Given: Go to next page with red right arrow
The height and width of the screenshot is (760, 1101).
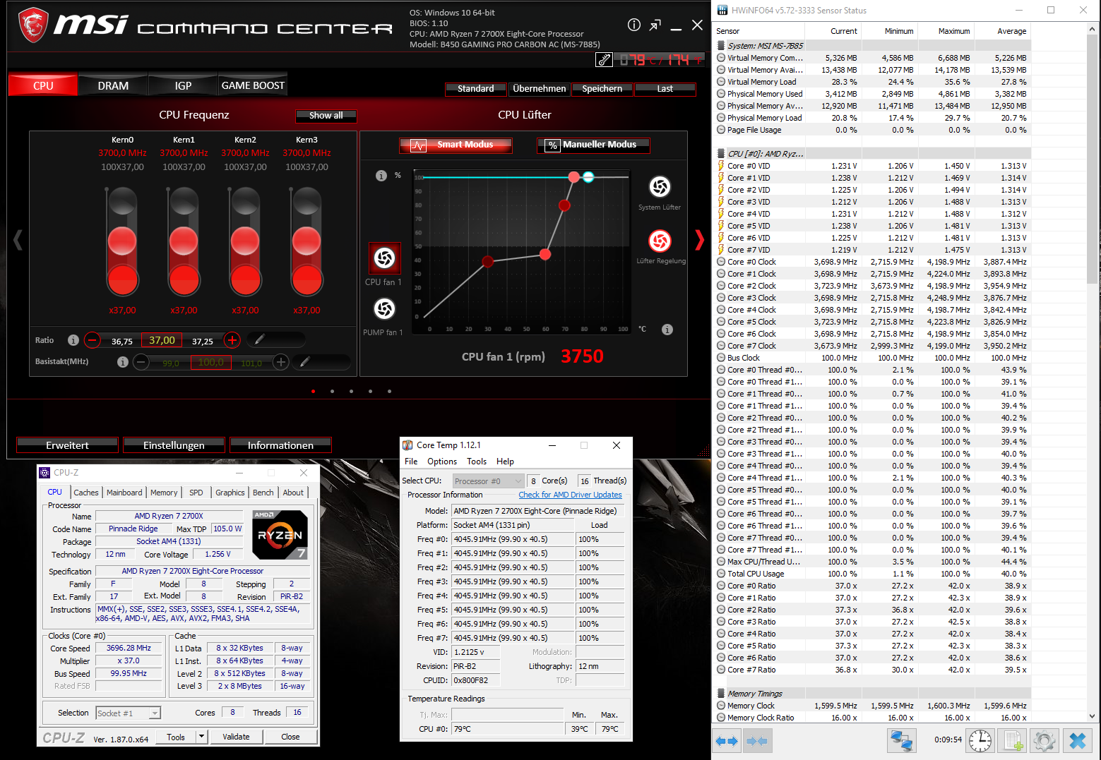Looking at the screenshot, I should 699,240.
